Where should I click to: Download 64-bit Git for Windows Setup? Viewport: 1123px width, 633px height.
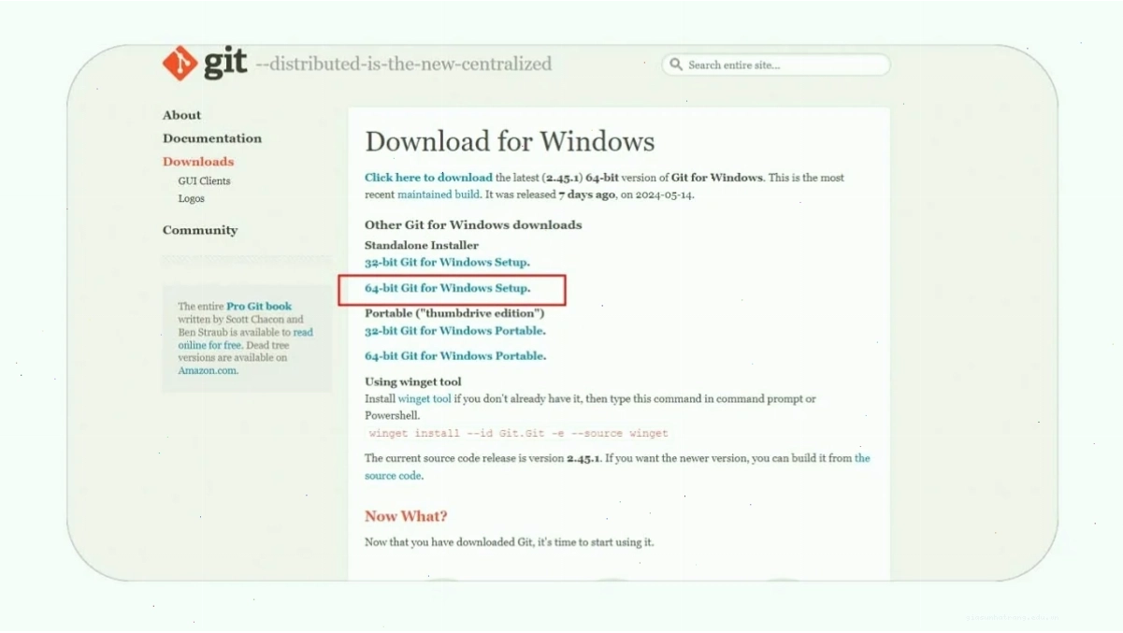tap(447, 288)
